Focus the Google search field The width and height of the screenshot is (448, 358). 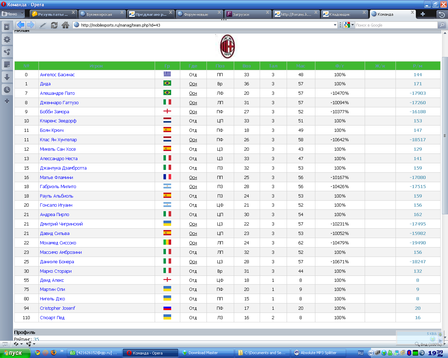[396, 25]
